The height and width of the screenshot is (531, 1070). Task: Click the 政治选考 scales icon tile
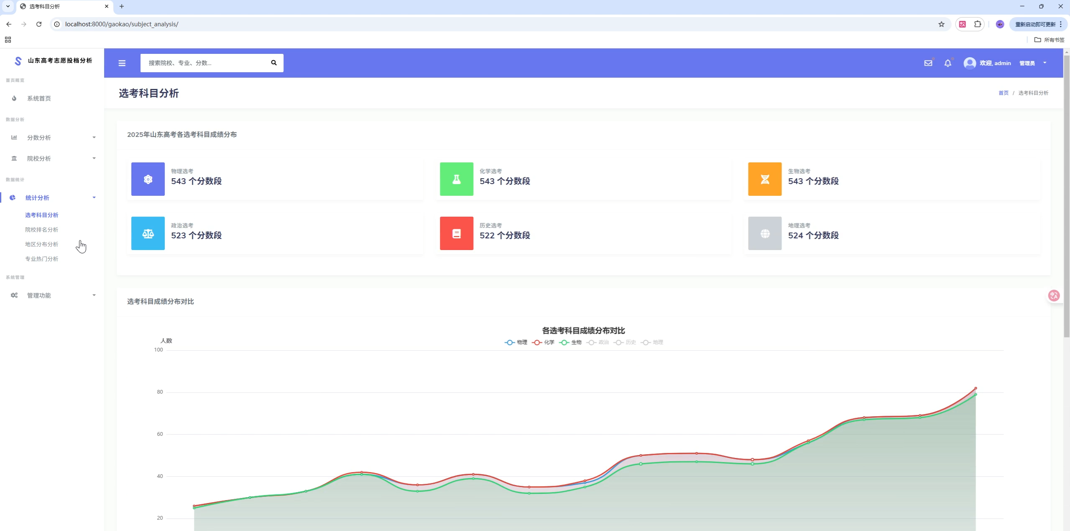click(x=148, y=233)
